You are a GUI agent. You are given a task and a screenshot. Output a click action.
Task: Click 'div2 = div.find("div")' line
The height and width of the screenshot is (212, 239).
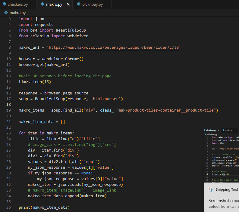point(53,156)
